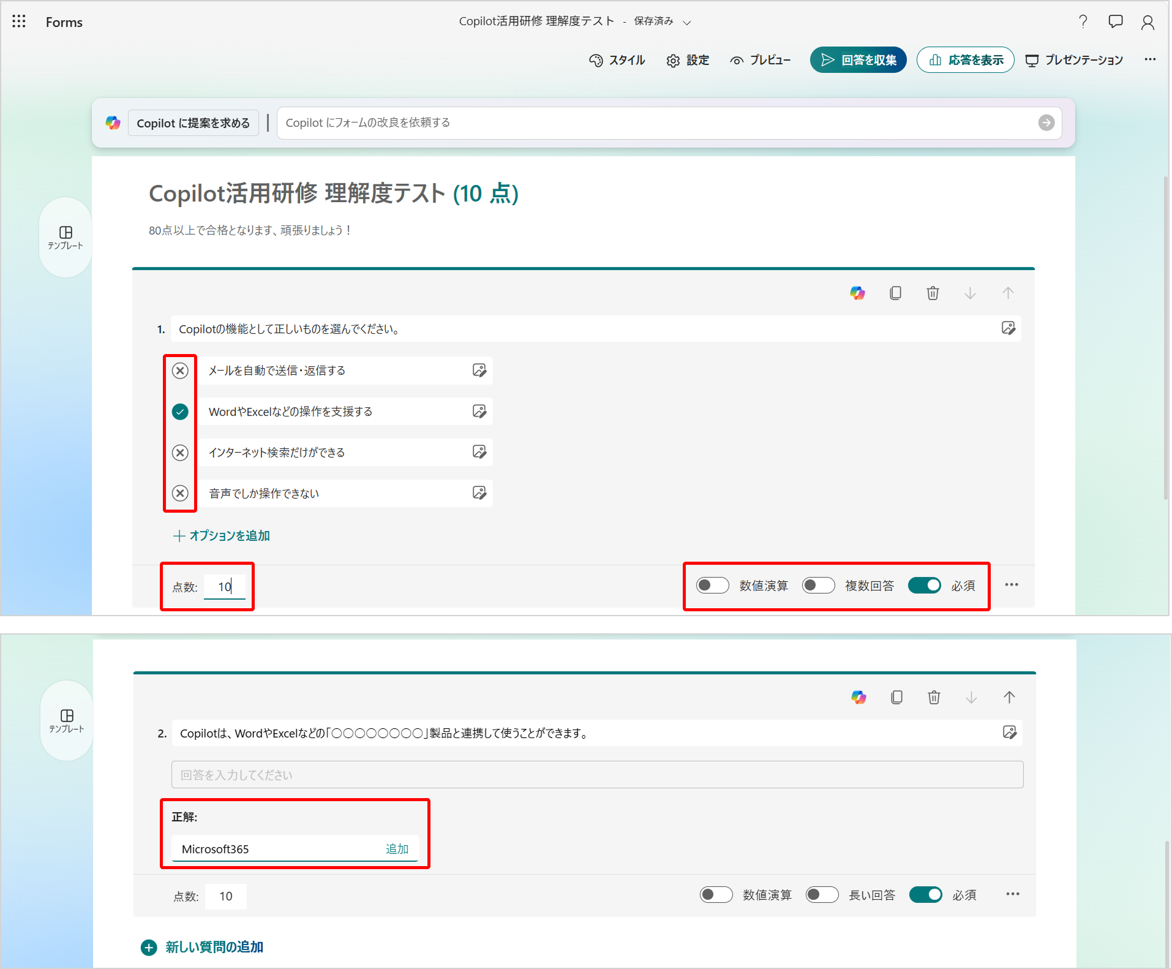1172x969 pixels.
Task: Open more options menu for question 1
Action: coord(1011,585)
